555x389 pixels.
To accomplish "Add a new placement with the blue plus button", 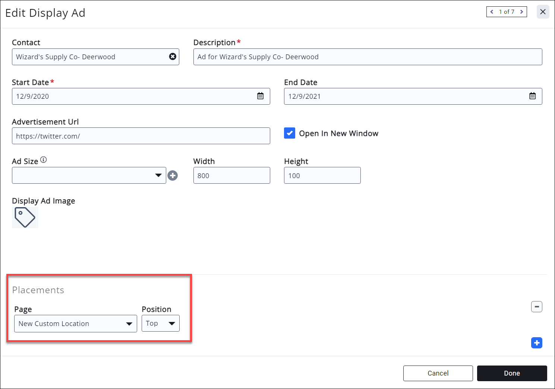I will 536,343.
